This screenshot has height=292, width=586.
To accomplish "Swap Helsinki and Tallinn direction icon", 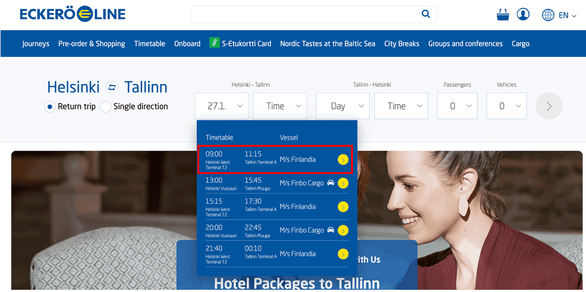I will coord(112,88).
